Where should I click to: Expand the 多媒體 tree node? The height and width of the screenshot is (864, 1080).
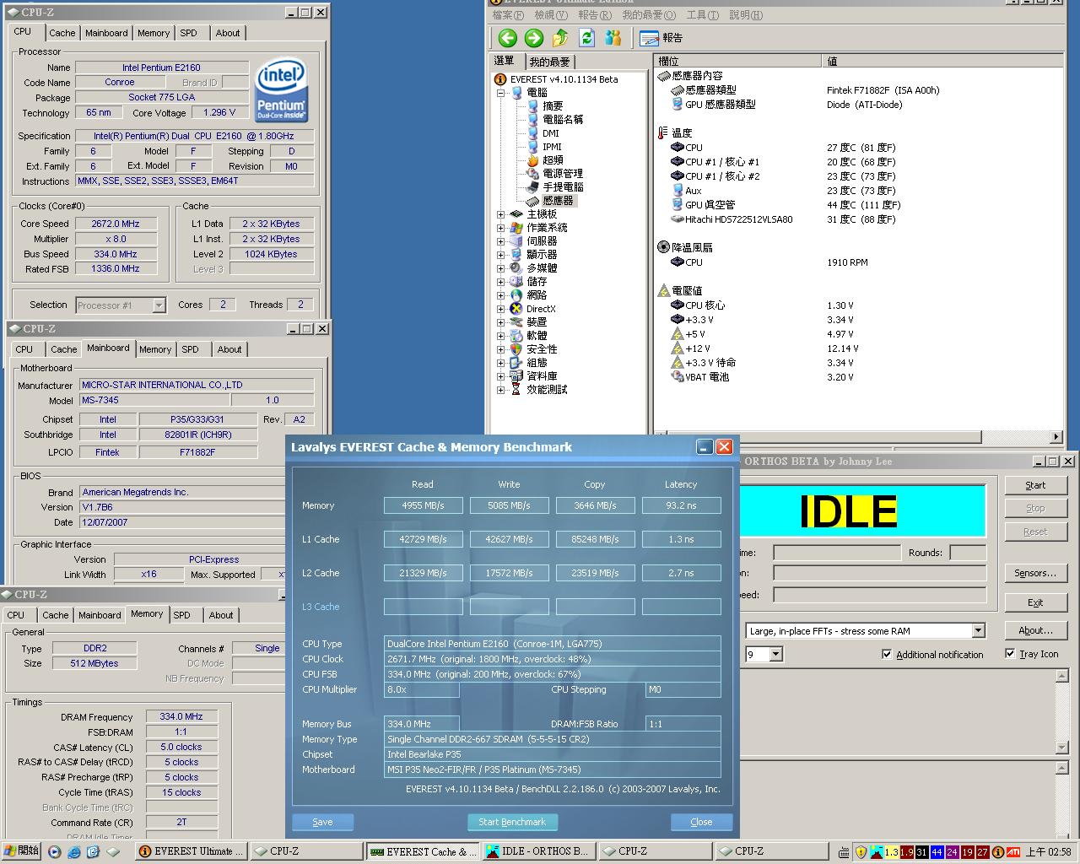[500, 267]
